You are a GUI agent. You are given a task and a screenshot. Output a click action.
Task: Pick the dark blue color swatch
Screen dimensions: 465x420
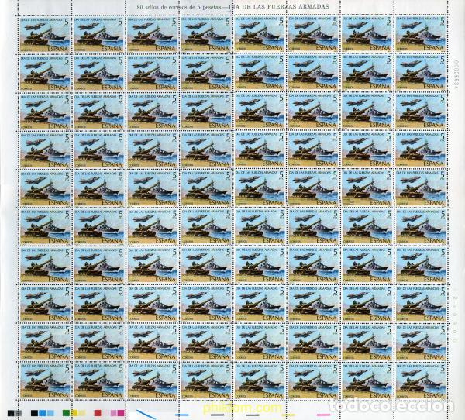pos(43,413)
